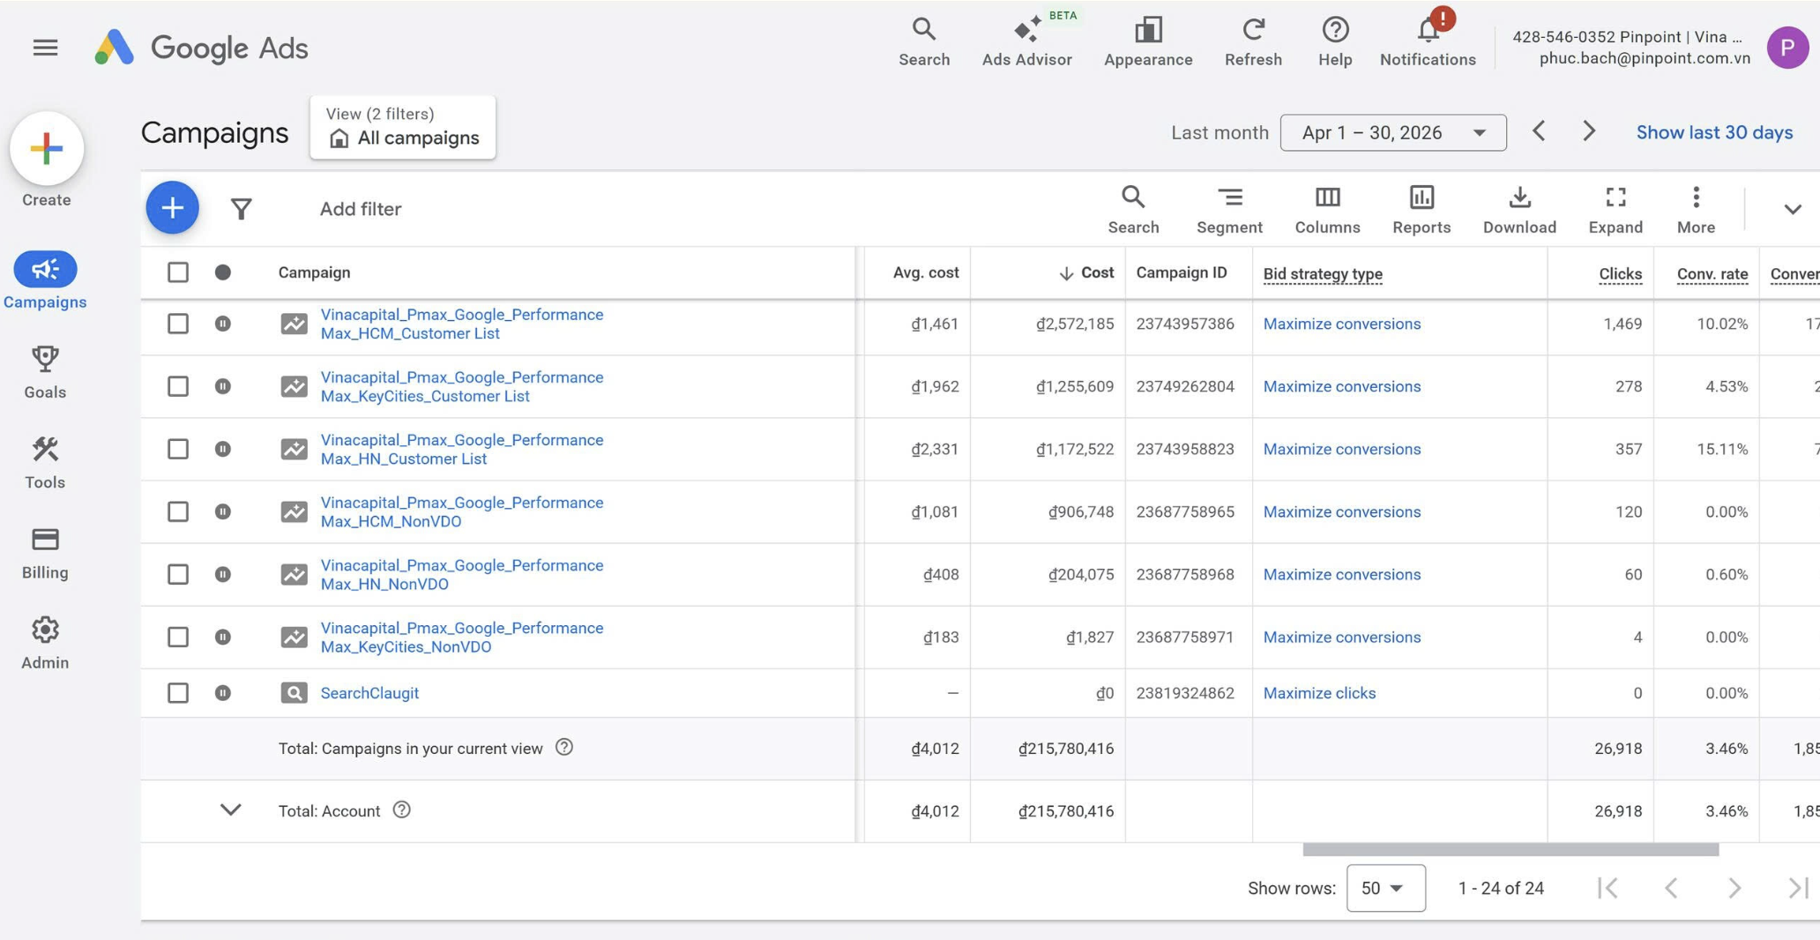Expand Total: Account row

click(x=230, y=810)
